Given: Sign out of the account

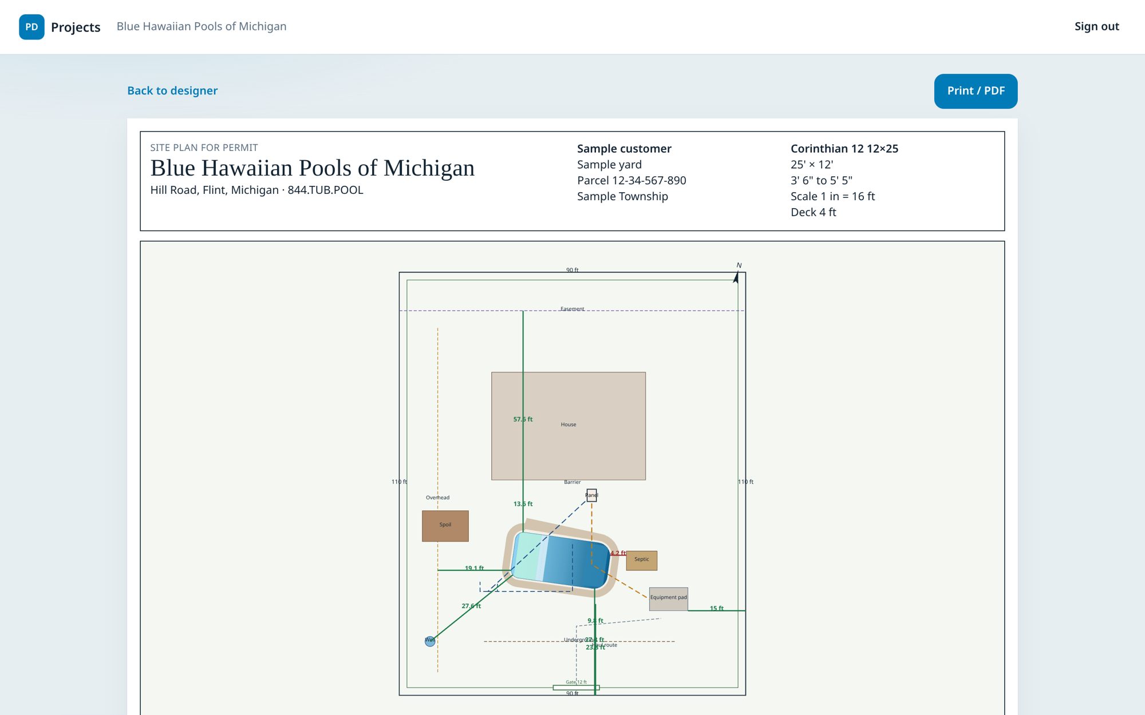Looking at the screenshot, I should [x=1096, y=26].
